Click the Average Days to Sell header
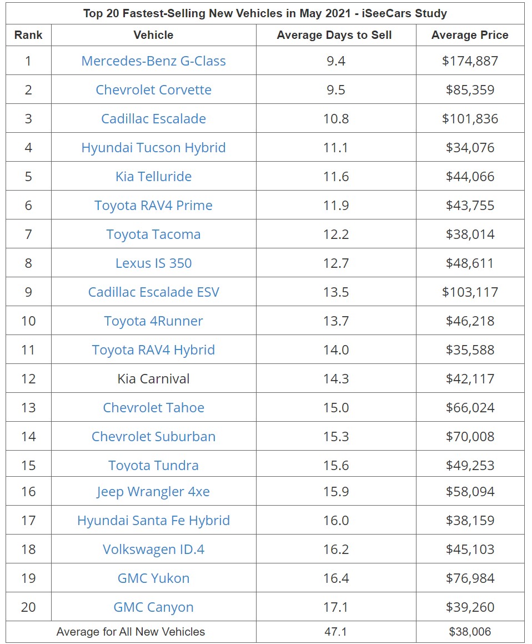Image resolution: width=532 pixels, height=644 pixels. click(334, 35)
